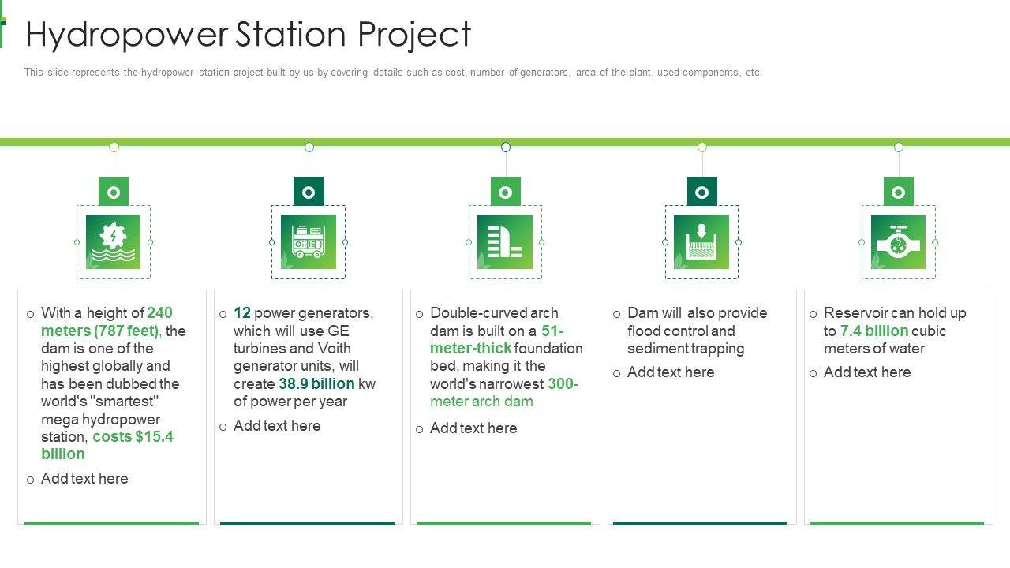Select the timeline node above the flood control icon
This screenshot has width=1010, height=568.
coord(701,147)
